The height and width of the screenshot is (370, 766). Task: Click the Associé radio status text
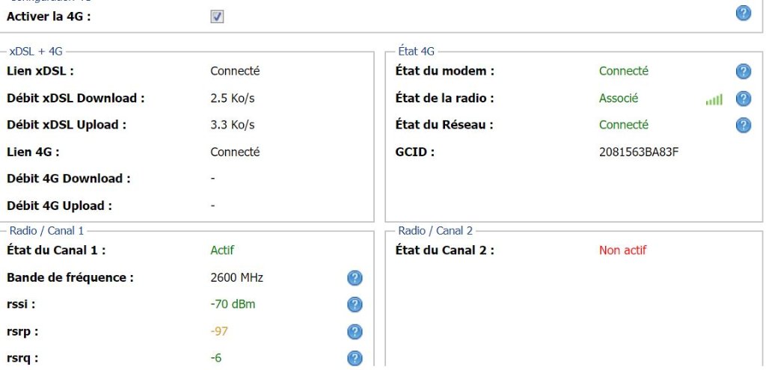pyautogui.click(x=619, y=98)
